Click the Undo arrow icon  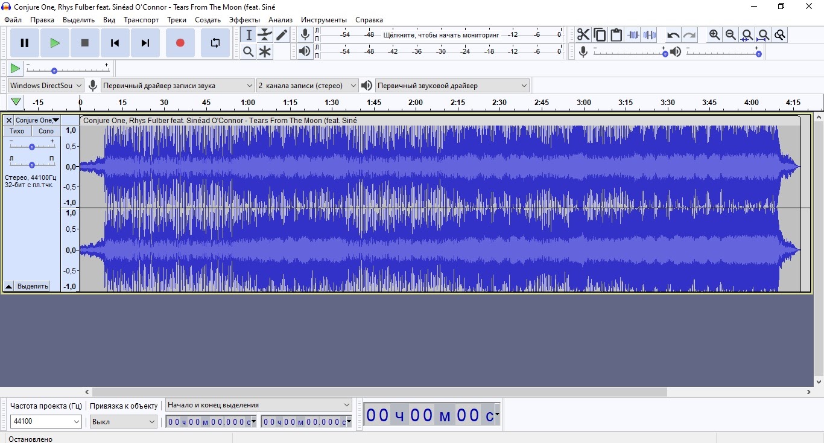[673, 35]
